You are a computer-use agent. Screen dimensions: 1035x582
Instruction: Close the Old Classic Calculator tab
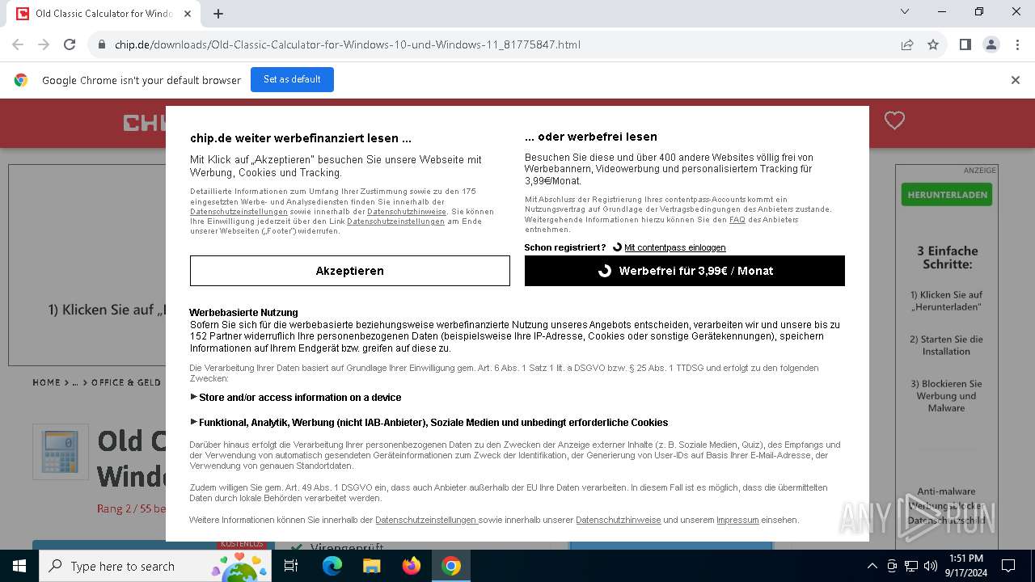tap(188, 14)
